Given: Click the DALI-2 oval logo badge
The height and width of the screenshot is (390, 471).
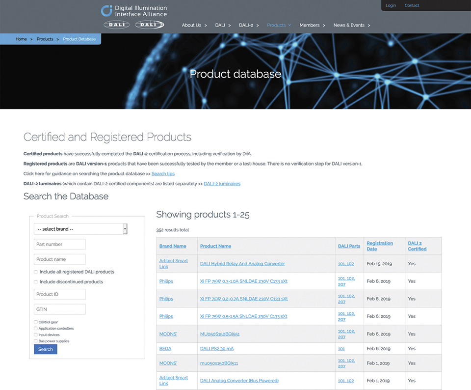Looking at the screenshot, I should click(150, 25).
